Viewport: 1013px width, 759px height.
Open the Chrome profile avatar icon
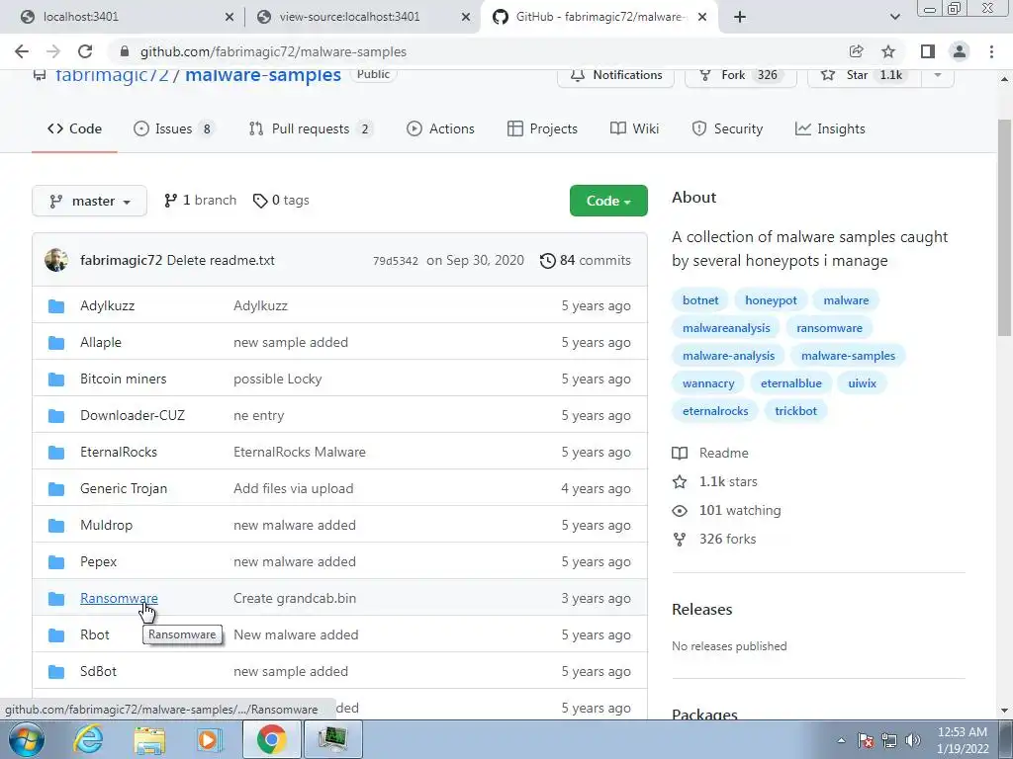[960, 51]
